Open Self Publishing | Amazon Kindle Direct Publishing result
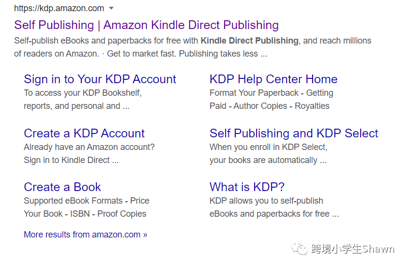Viewport: 408px width, 267px height. click(x=146, y=25)
